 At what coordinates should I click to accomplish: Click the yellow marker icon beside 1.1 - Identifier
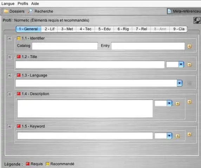(19, 38)
